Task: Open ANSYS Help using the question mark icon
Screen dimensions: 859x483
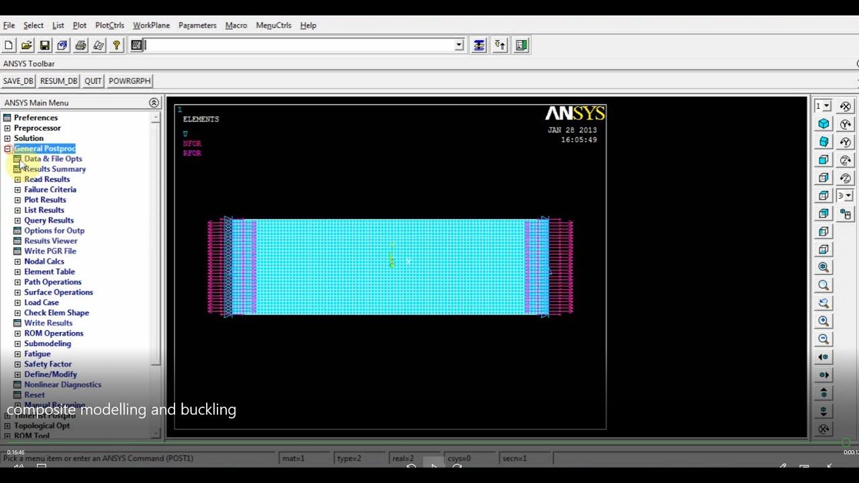Action: [x=117, y=46]
